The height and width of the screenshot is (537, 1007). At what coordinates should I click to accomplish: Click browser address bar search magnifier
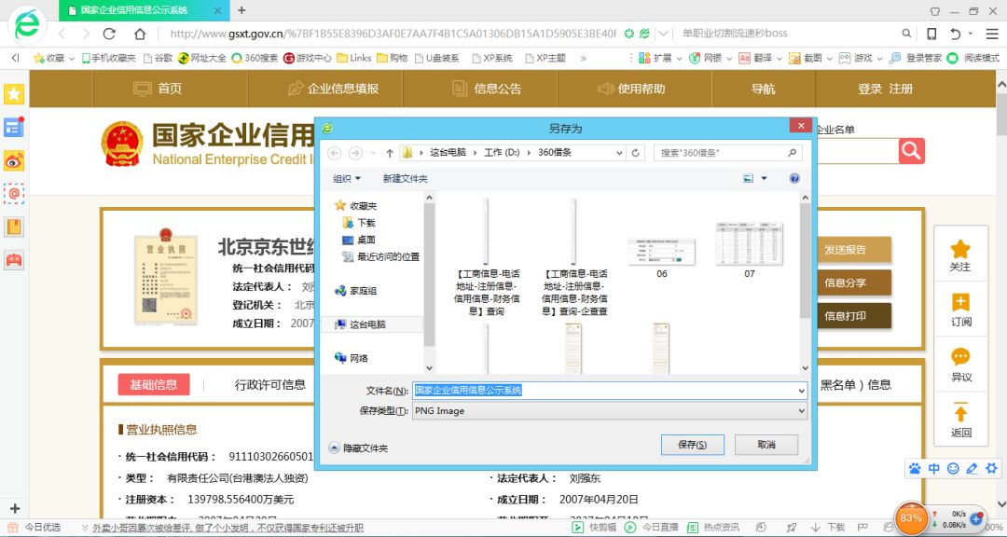[906, 34]
